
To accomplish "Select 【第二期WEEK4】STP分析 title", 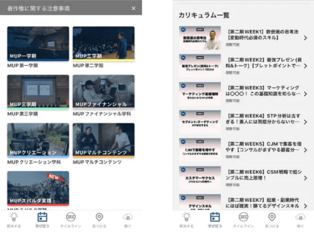I will click(x=263, y=119).
